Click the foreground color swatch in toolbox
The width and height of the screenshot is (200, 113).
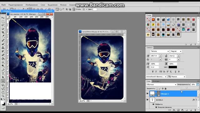2,102
